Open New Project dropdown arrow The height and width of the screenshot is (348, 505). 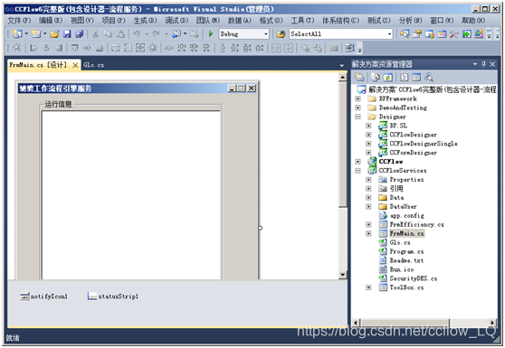click(26, 33)
